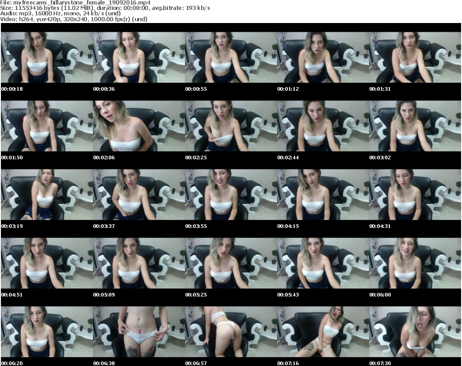Click the 00:00:55 timestamp label
This screenshot has height=366, width=462.
point(196,89)
